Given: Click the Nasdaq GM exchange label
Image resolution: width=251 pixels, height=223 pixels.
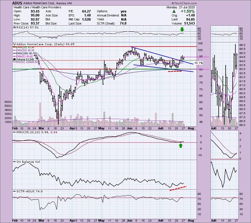Looking at the screenshot, I should tap(64, 3).
